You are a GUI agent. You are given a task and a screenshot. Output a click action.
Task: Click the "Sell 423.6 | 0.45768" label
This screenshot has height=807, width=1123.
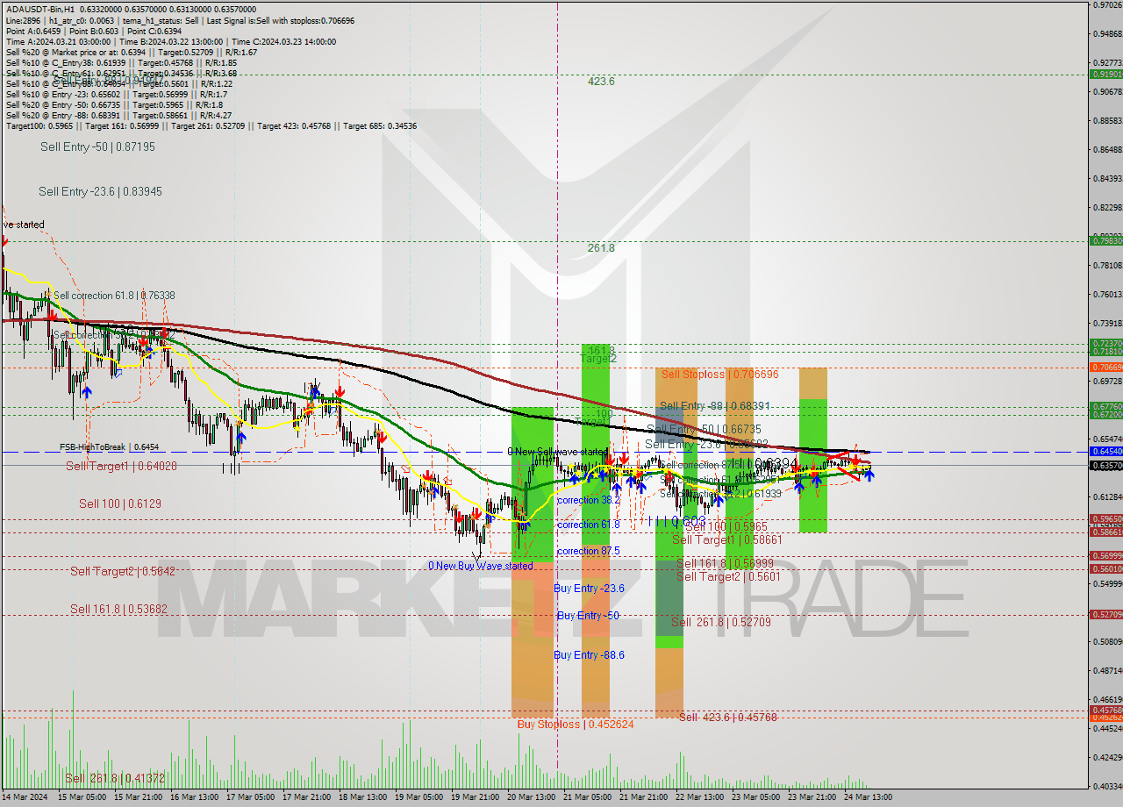pos(728,718)
